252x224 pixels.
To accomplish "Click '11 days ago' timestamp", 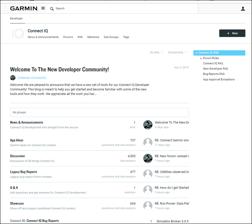I will 162,145.
